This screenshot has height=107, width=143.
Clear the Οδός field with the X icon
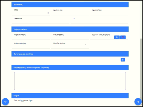[x=48, y=13]
